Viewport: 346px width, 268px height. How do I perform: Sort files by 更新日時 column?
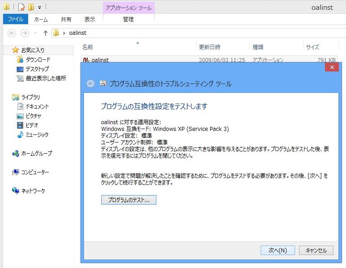[x=209, y=47]
